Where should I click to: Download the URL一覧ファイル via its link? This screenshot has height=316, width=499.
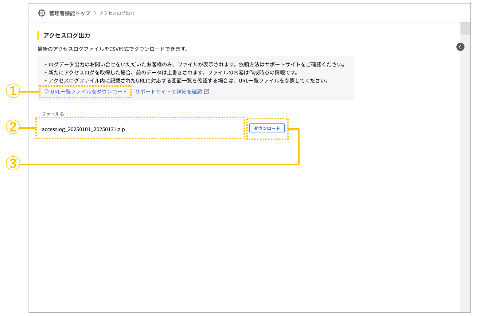90,91
